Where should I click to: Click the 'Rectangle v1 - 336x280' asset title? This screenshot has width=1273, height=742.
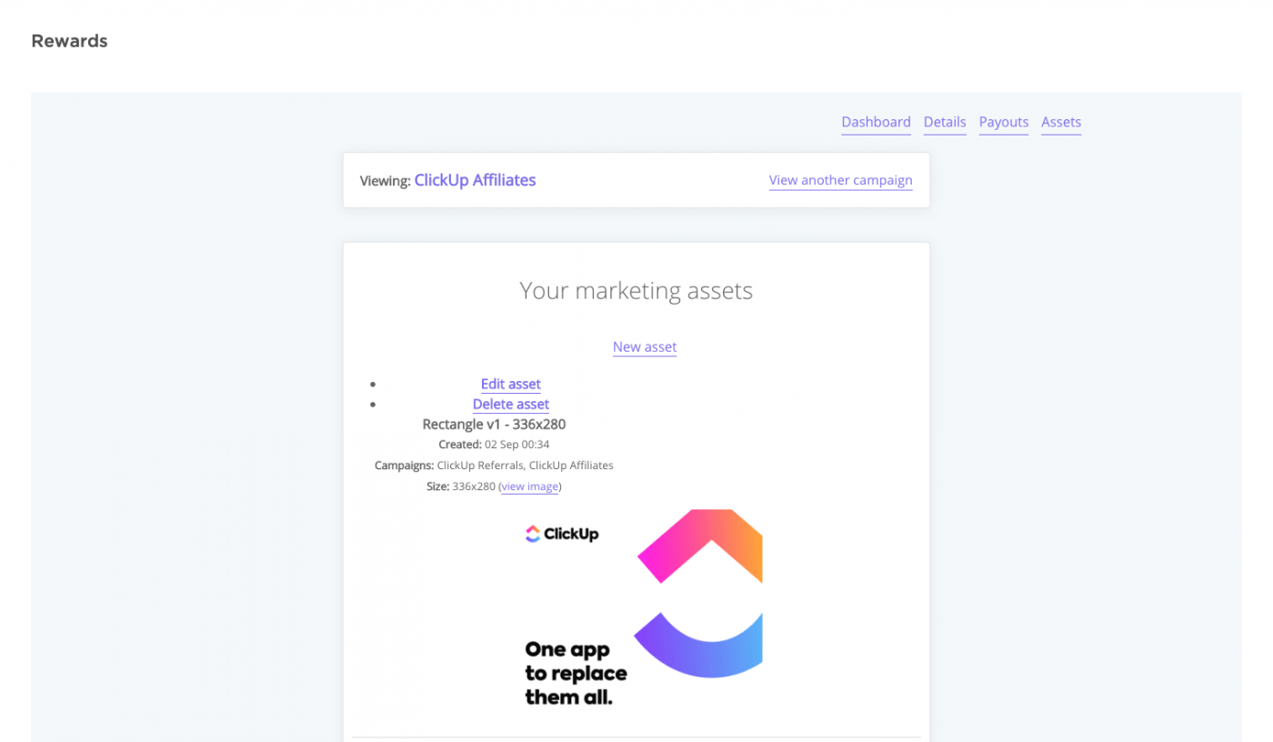[494, 424]
